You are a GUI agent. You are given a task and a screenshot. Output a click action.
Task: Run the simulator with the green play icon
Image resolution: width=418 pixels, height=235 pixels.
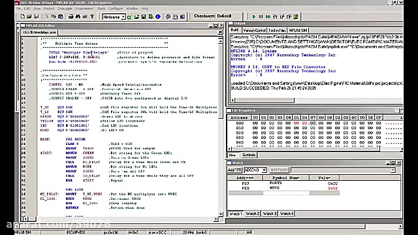pyautogui.click(x=254, y=16)
